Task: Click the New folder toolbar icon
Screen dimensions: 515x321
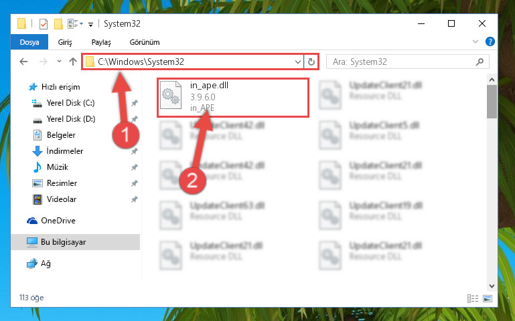Action: coord(58,24)
